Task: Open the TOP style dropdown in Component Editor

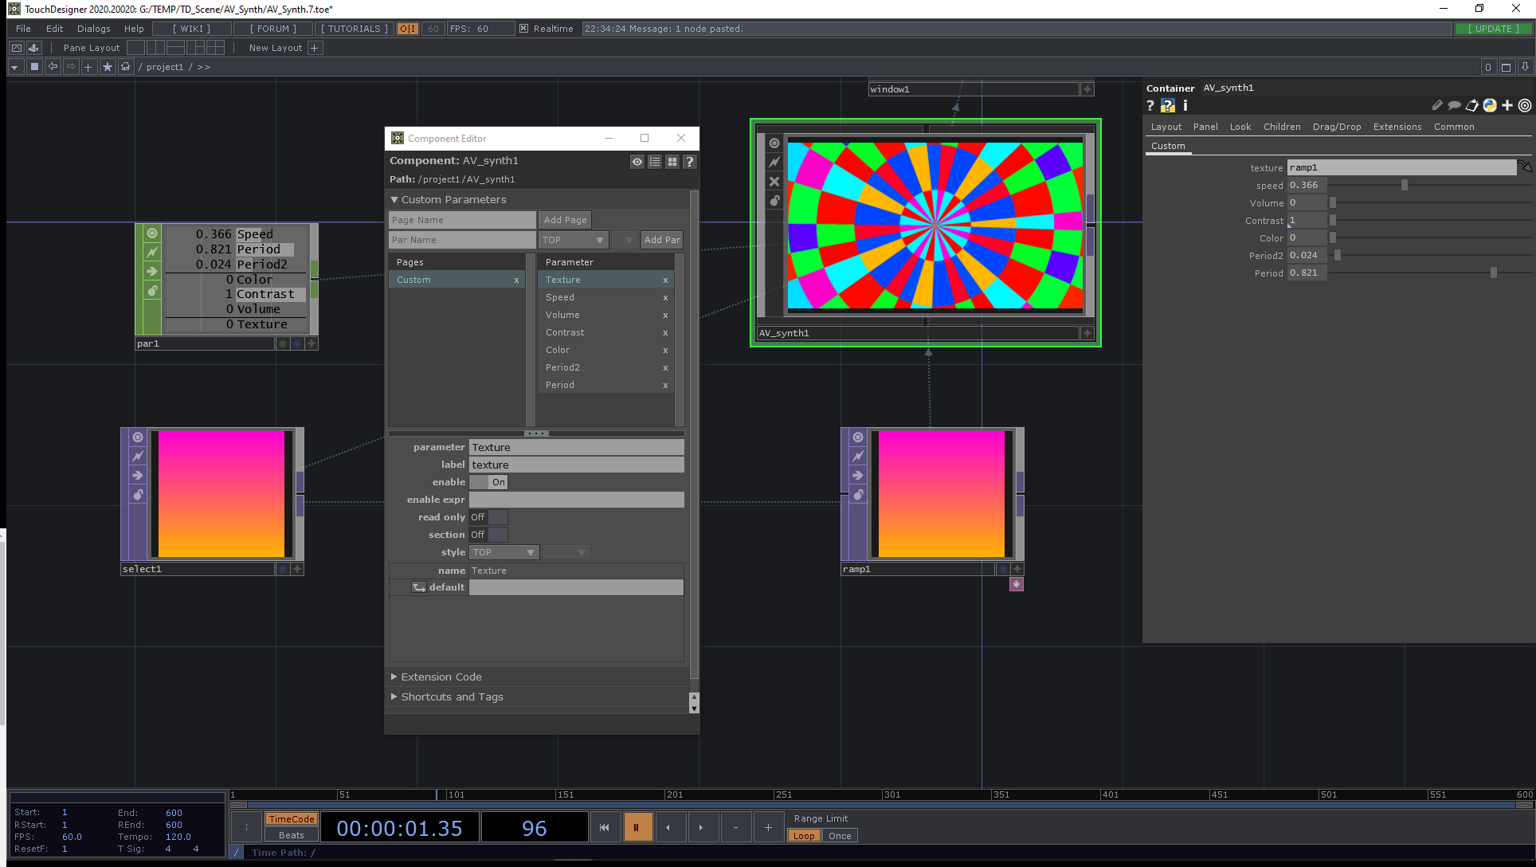Action: click(x=504, y=551)
